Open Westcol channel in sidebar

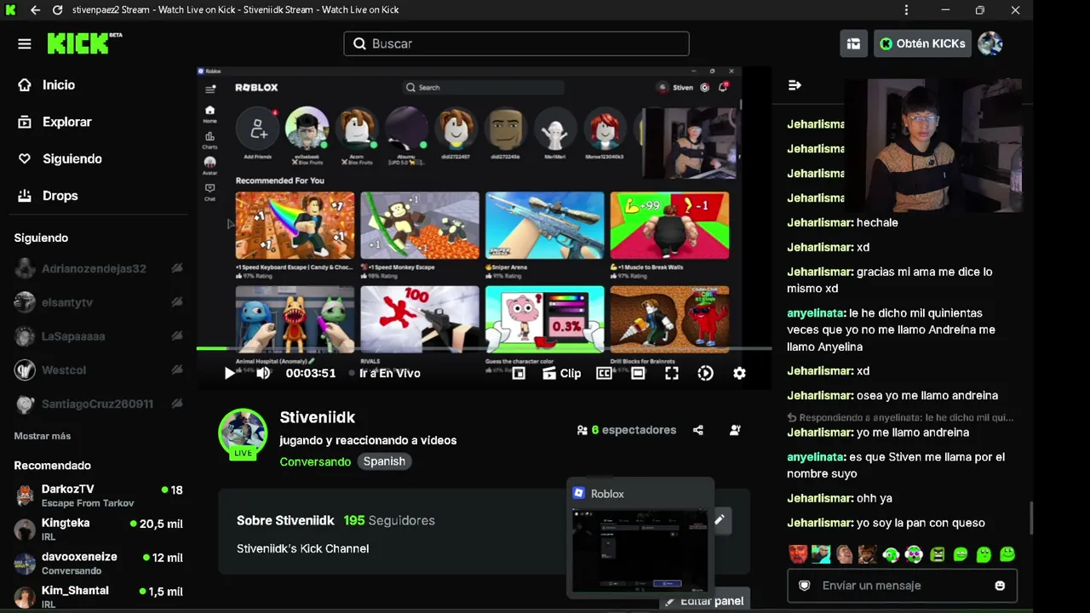click(x=99, y=370)
